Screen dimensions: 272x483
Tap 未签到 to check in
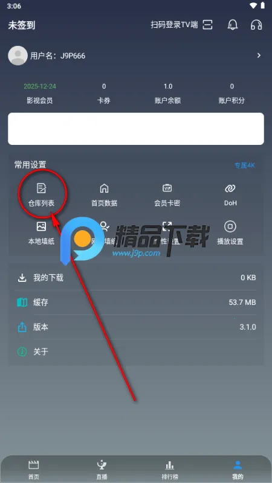click(x=21, y=25)
